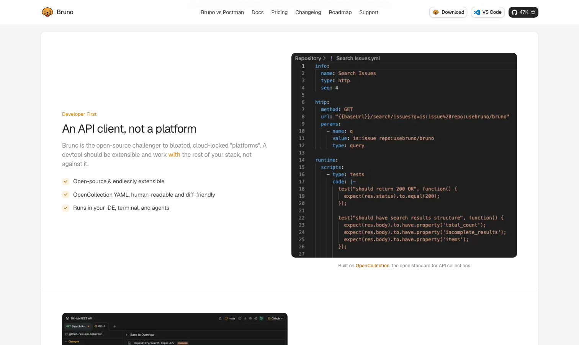Open the Bruno vs Postman page
579x345 pixels.
coord(222,12)
